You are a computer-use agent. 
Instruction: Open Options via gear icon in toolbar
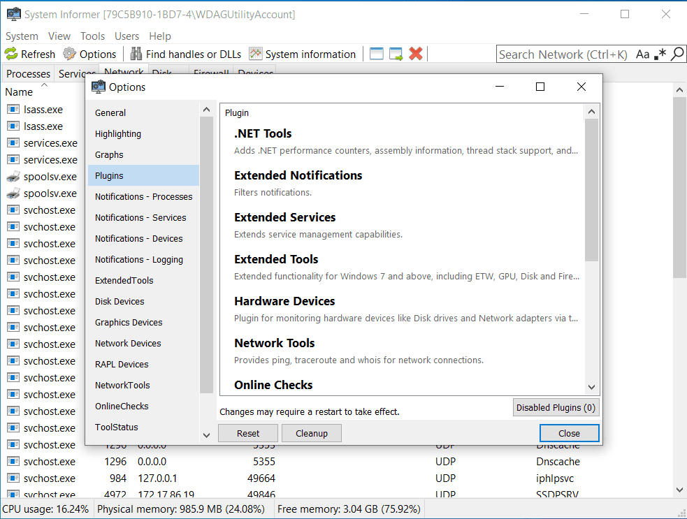69,54
